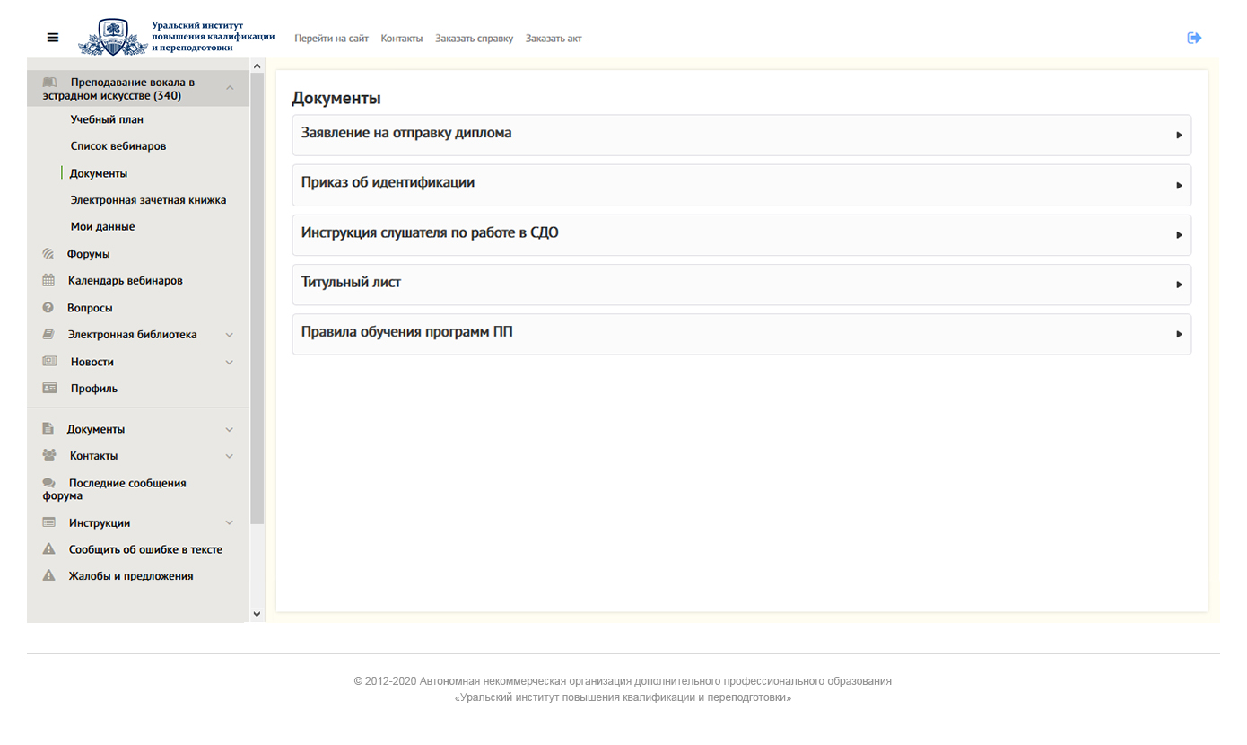This screenshot has width=1247, height=745.
Task: Collapse the Преподавание вокала course menu
Action: (x=230, y=88)
